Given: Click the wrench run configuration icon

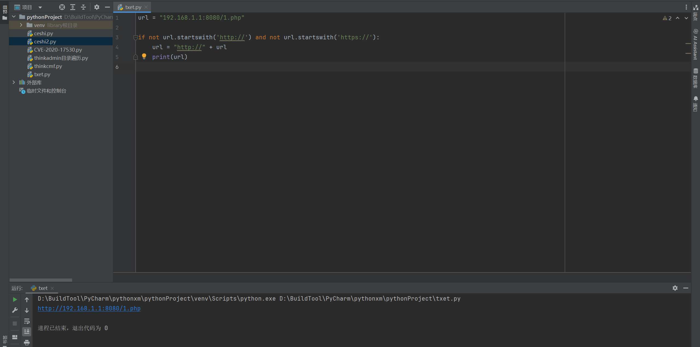Looking at the screenshot, I should tap(15, 310).
